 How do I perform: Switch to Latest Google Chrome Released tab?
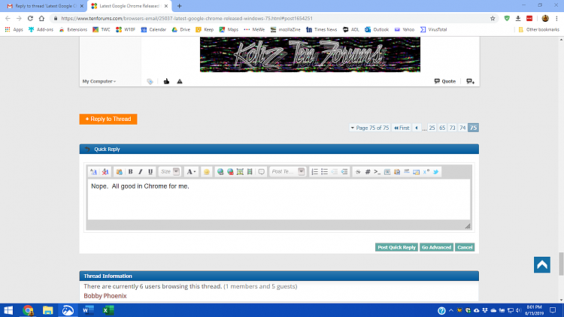coord(129,6)
